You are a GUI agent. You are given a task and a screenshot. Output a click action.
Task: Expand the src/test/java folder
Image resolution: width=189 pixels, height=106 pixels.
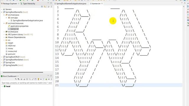[x=4, y=32]
